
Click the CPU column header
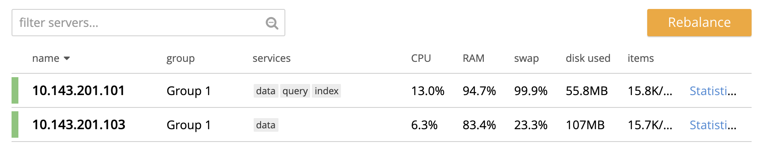tap(421, 58)
